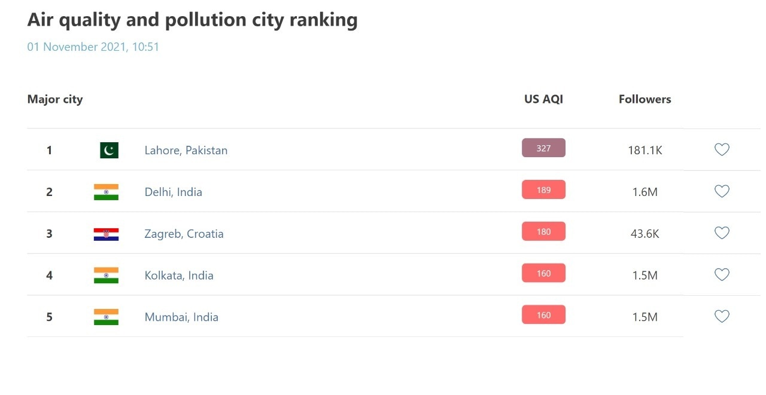Toggle the follow heart for Mumbai, India
Image resolution: width=766 pixels, height=395 pixels.
click(x=722, y=316)
